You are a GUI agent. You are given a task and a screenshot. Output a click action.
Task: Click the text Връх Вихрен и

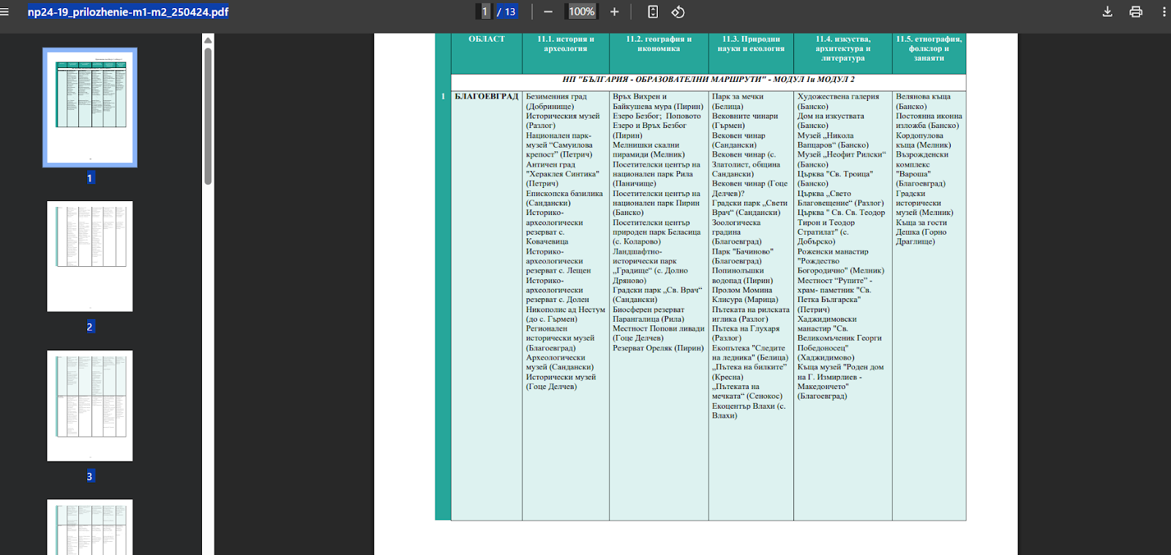[x=640, y=97]
